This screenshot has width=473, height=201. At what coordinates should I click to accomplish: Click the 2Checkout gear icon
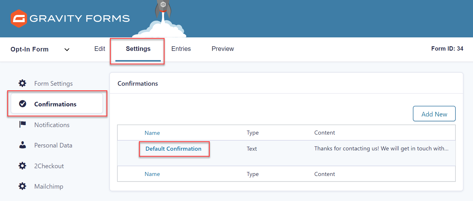22,166
